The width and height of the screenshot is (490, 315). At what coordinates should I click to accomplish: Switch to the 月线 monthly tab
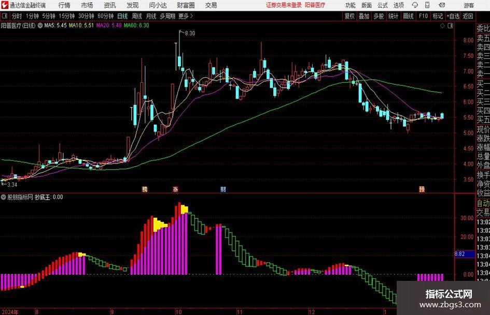pyautogui.click(x=151, y=16)
